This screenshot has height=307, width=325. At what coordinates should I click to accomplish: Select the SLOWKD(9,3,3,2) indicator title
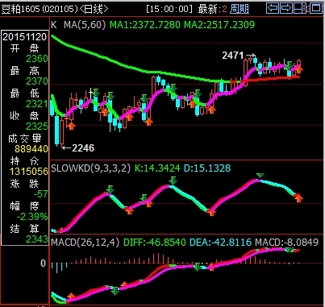point(91,168)
